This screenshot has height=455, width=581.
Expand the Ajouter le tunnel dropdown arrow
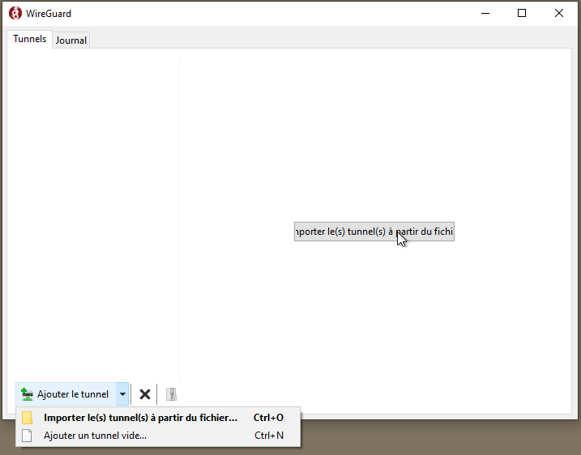pyautogui.click(x=122, y=394)
